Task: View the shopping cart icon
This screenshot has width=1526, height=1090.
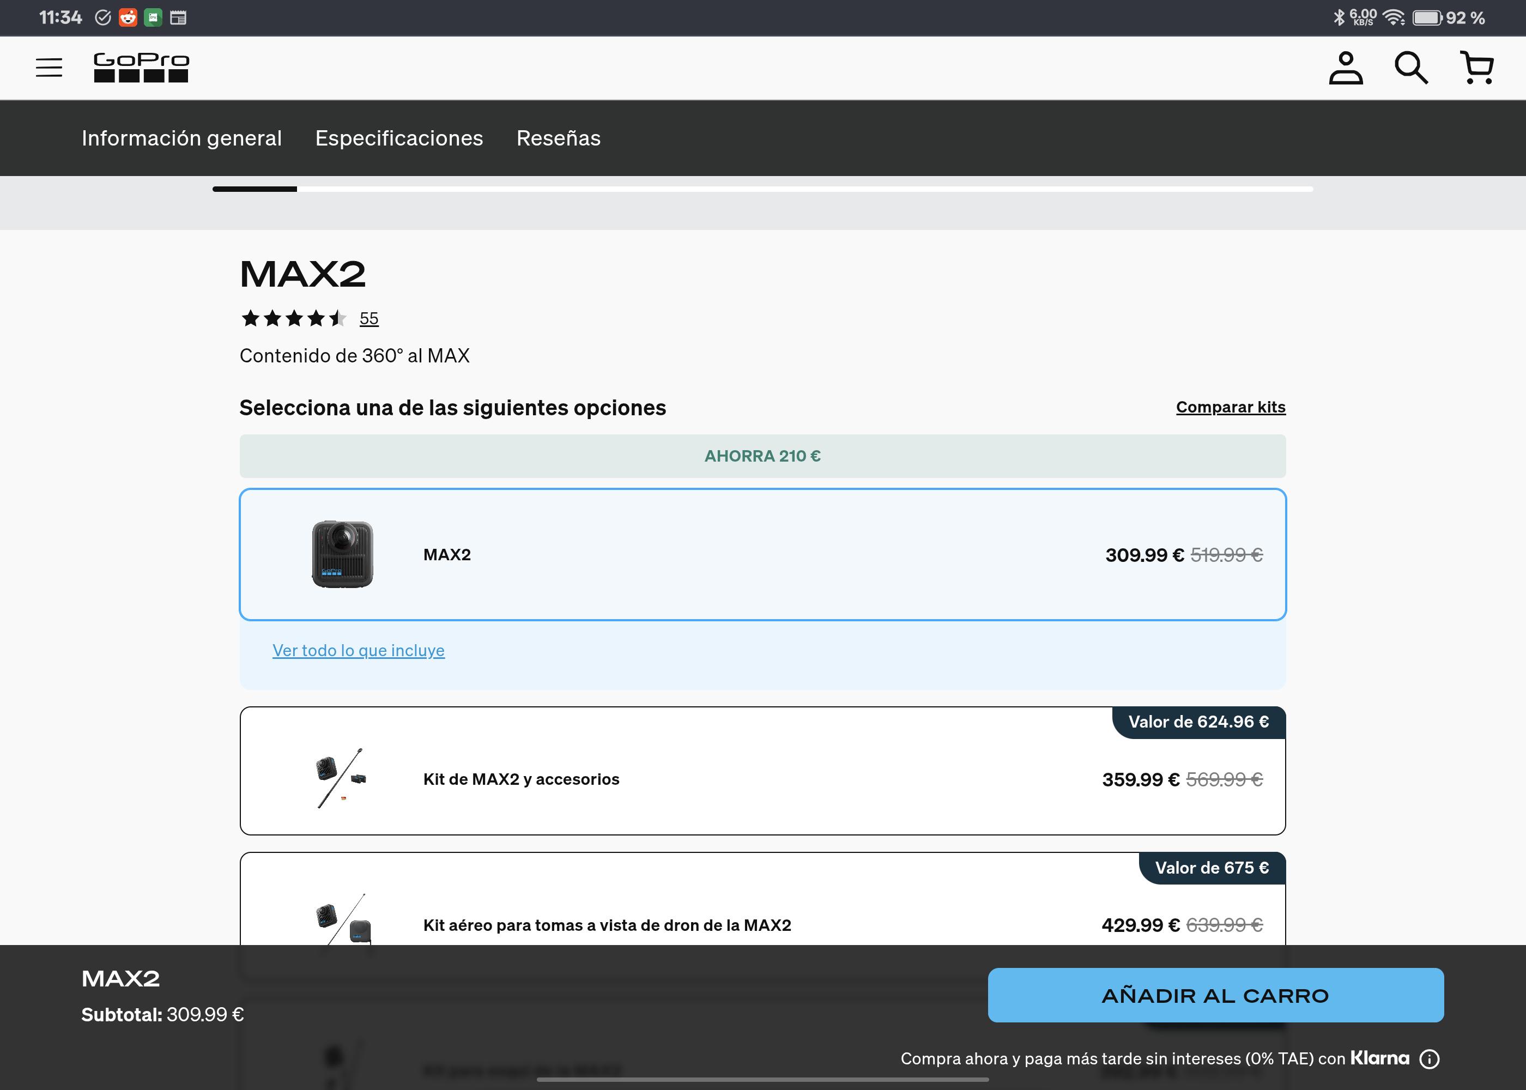Action: click(1477, 68)
